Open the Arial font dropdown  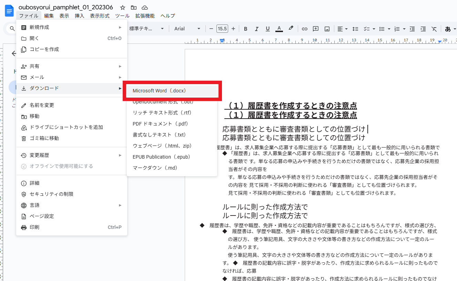tap(187, 29)
